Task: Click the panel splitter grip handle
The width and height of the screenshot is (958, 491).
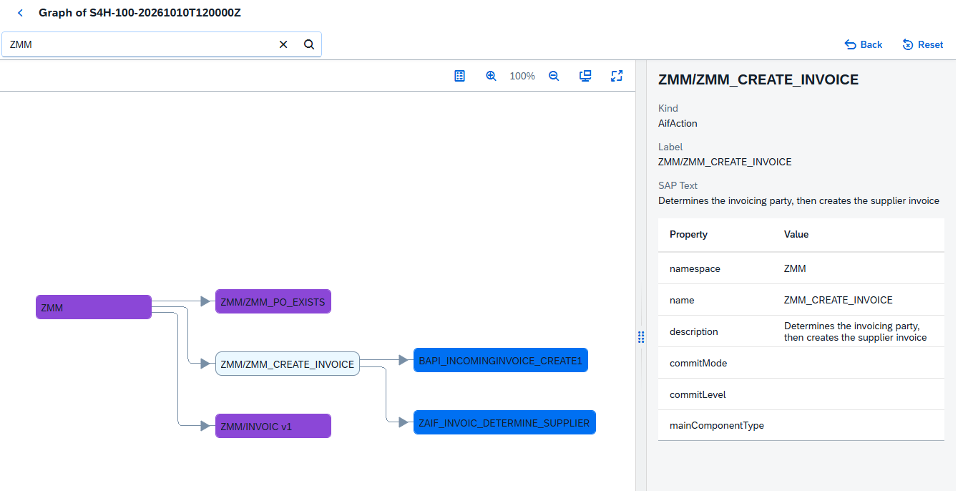Action: click(641, 336)
